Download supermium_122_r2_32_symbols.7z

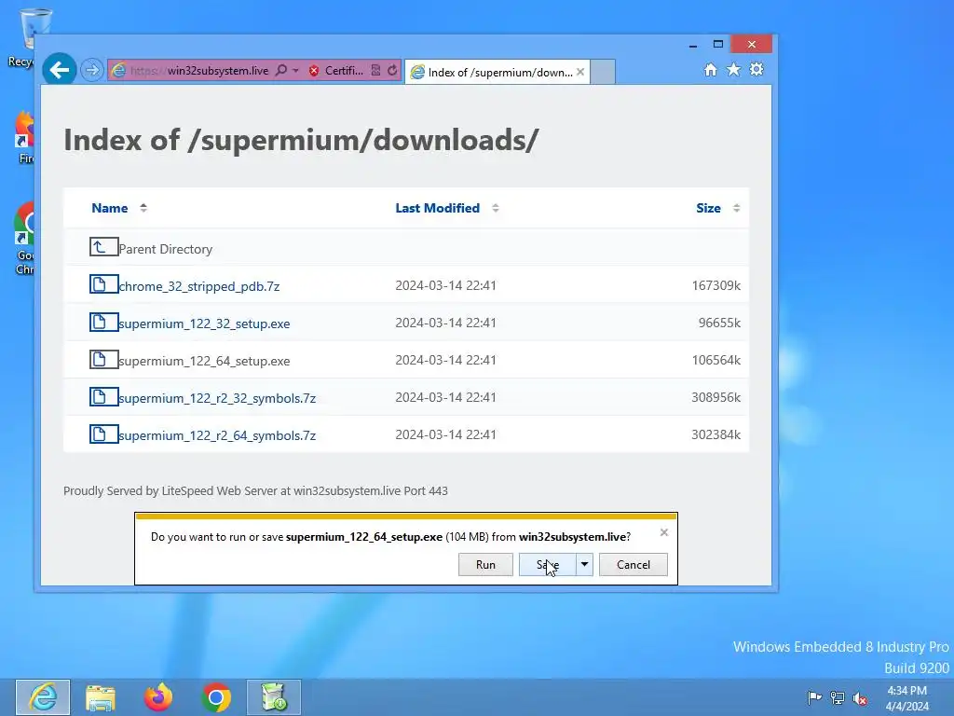click(217, 398)
